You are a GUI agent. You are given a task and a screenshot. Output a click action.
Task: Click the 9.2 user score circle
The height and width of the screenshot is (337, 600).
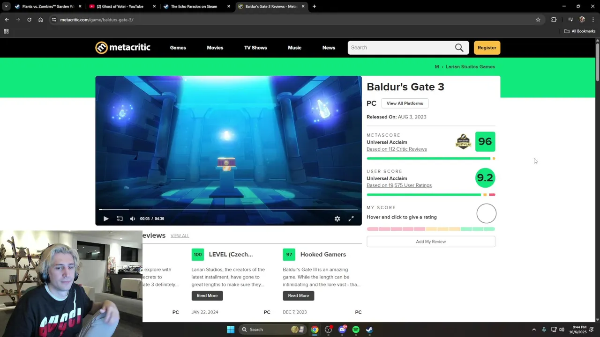pyautogui.click(x=485, y=178)
